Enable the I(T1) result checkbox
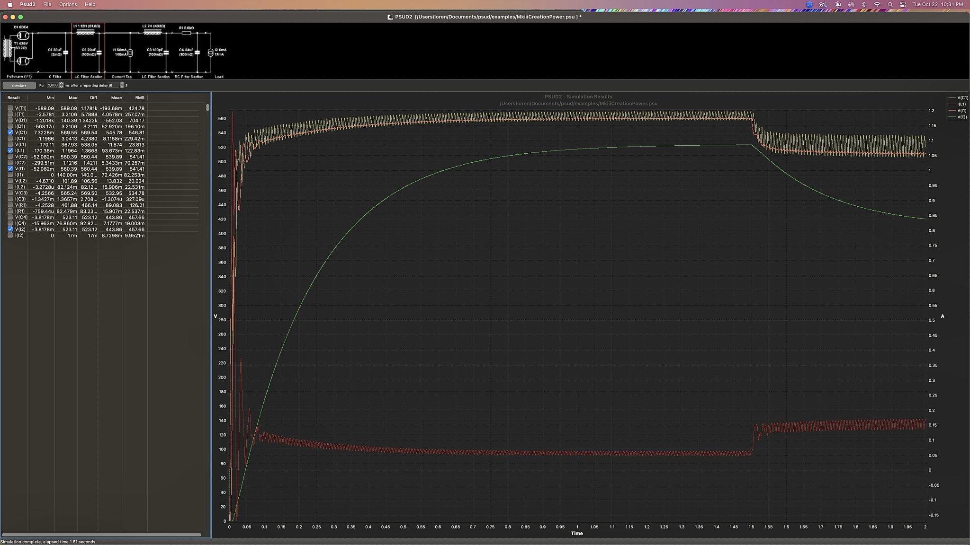Image resolution: width=970 pixels, height=545 pixels. pos(10,114)
